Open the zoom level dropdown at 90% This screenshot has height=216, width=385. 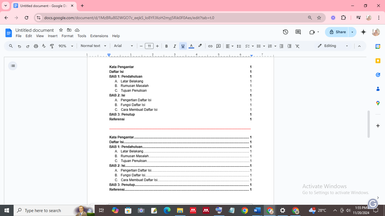click(66, 46)
